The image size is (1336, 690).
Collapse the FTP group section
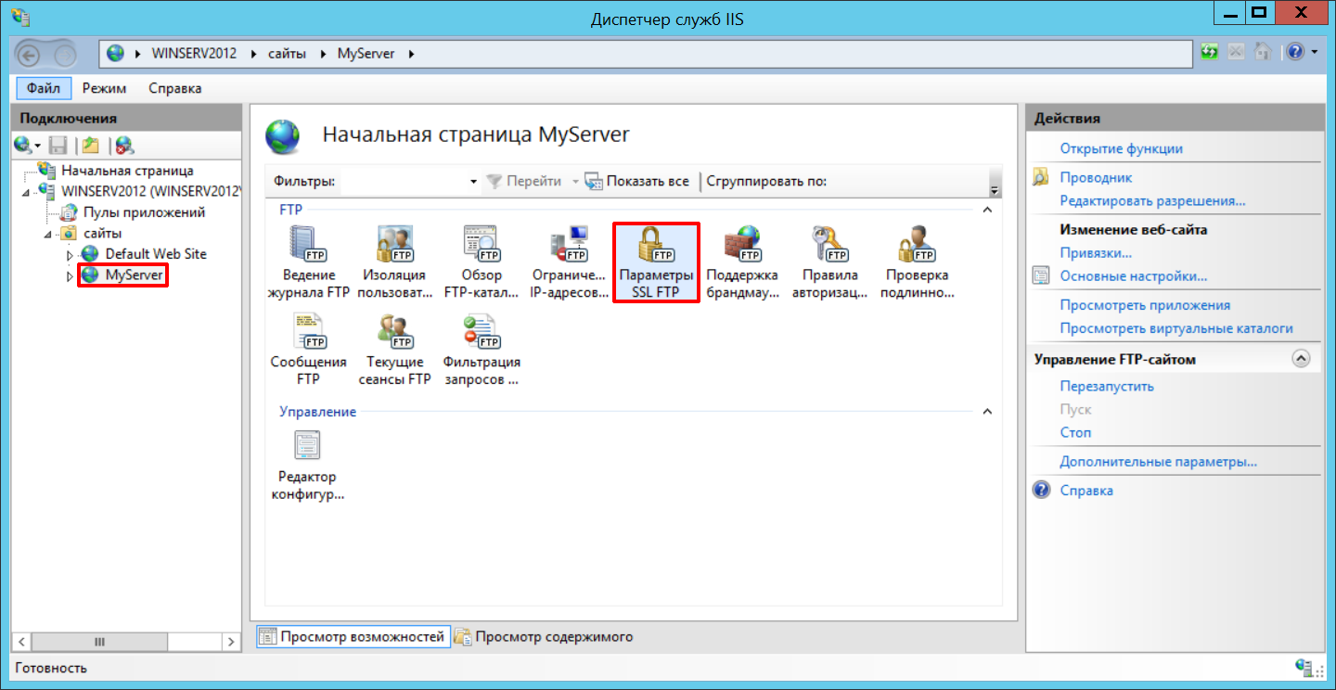pos(987,211)
